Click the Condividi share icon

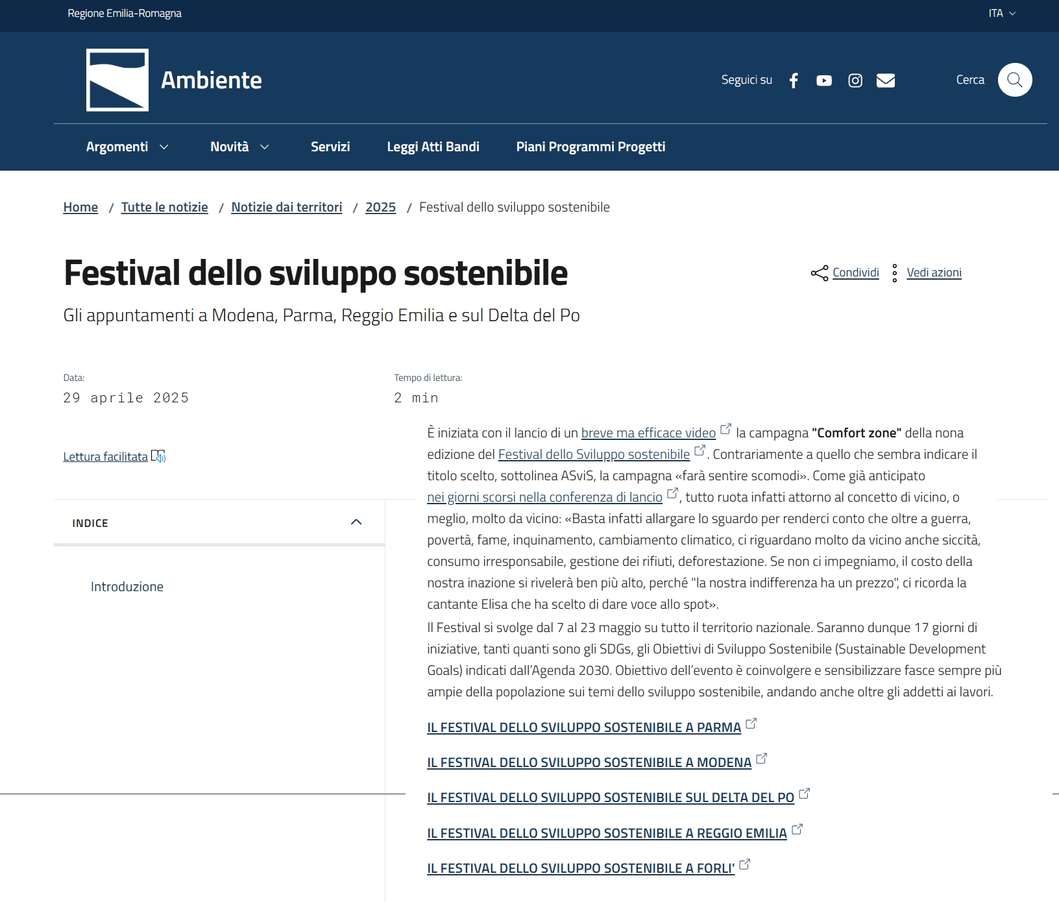(820, 273)
